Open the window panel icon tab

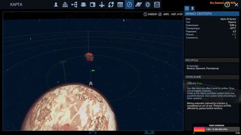click(x=93, y=4)
